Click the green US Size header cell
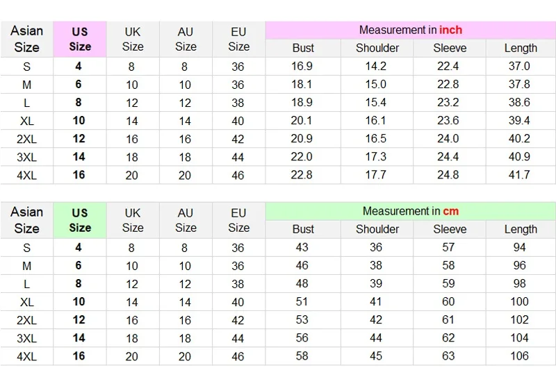The width and height of the screenshot is (556, 386). [80, 220]
